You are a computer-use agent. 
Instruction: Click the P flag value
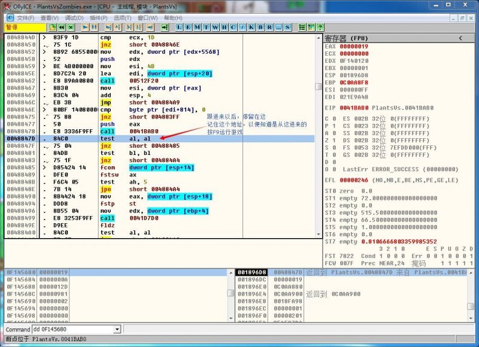pos(334,126)
